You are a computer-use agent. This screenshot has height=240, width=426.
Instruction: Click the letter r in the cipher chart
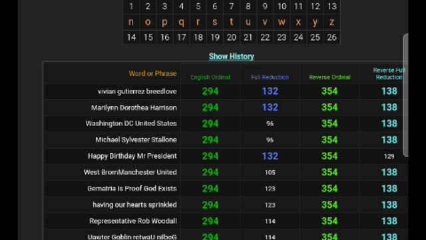[x=198, y=22]
